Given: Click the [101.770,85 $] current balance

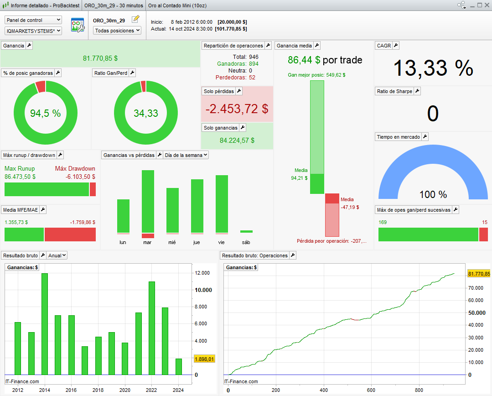Looking at the screenshot, I should click(231, 29).
